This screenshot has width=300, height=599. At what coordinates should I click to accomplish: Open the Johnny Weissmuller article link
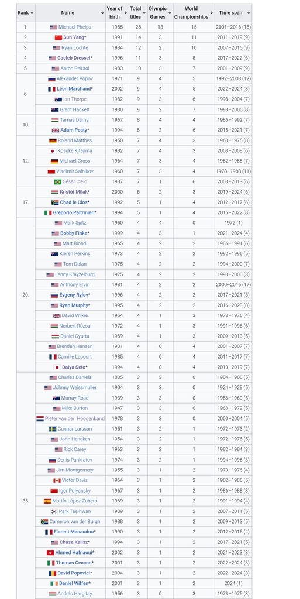coord(75,388)
